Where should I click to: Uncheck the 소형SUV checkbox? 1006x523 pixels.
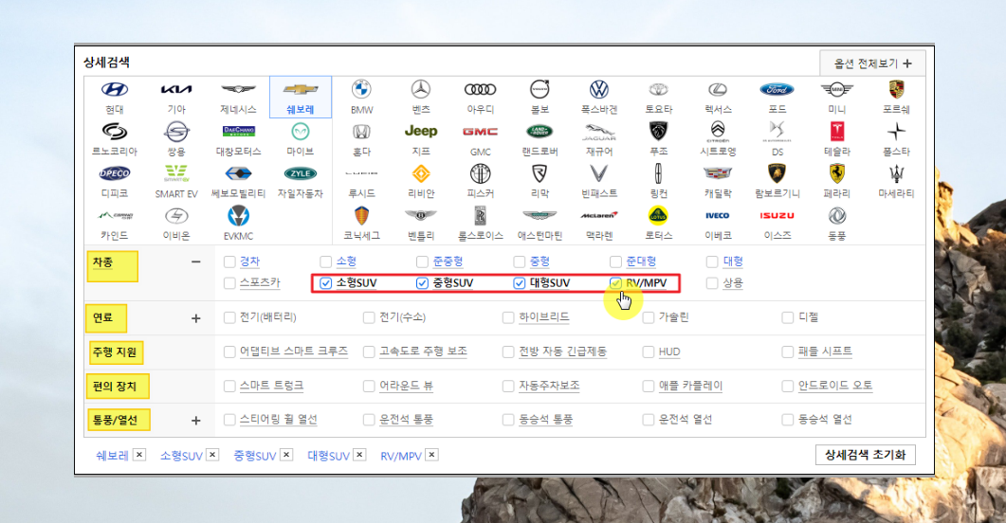coord(325,282)
